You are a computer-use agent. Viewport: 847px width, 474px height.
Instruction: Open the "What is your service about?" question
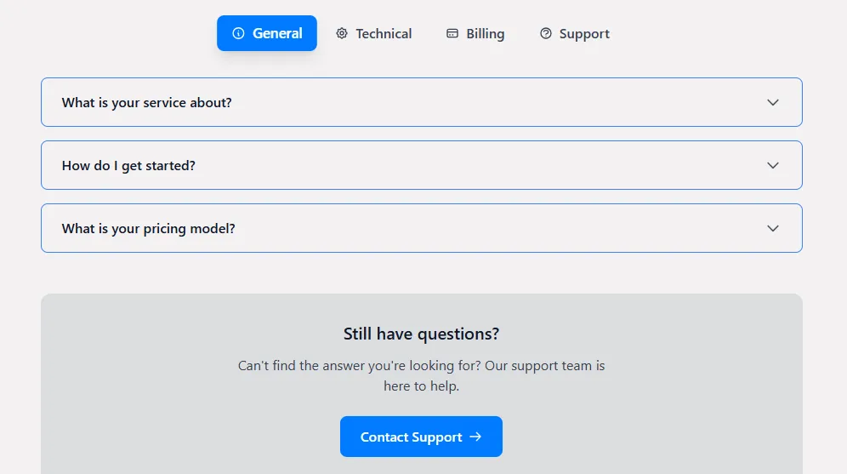[x=147, y=102]
